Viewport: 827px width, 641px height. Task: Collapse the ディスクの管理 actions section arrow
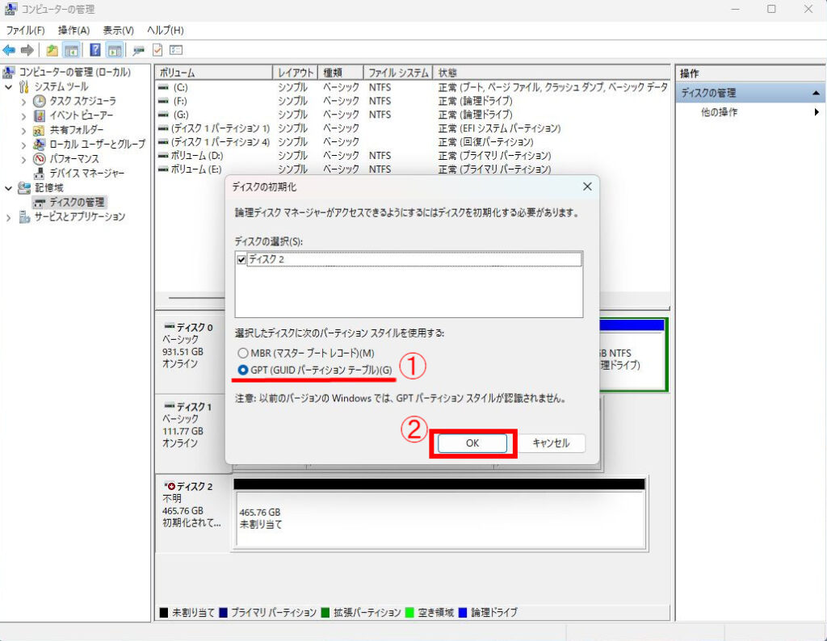click(816, 93)
